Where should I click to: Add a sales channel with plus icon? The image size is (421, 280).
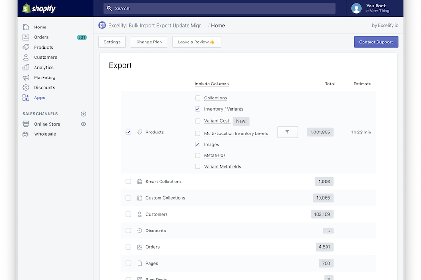click(84, 114)
